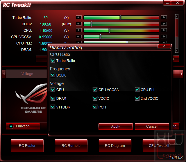This screenshot has height=162, width=186.
Task: Click the BCLK value 100.50
Action: [45, 24]
